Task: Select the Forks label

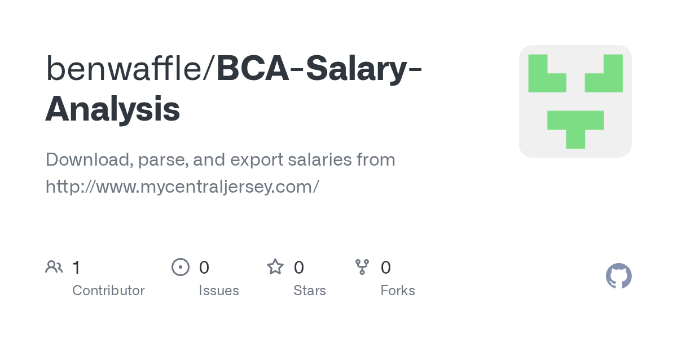Action: pos(398,291)
